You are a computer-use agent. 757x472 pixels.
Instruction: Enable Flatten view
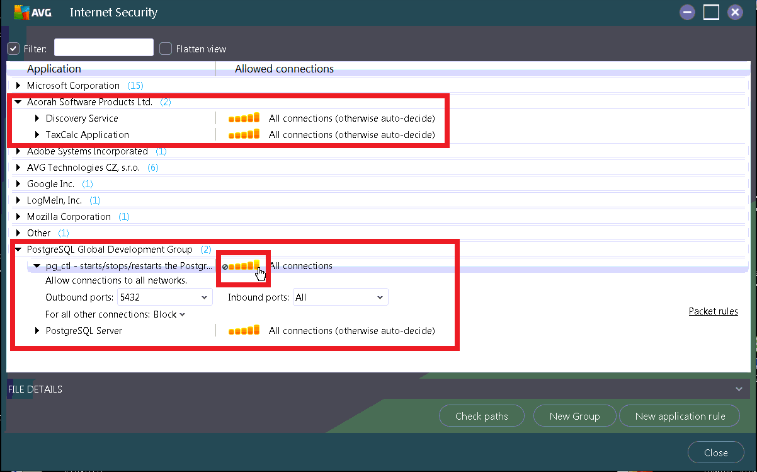pos(165,48)
